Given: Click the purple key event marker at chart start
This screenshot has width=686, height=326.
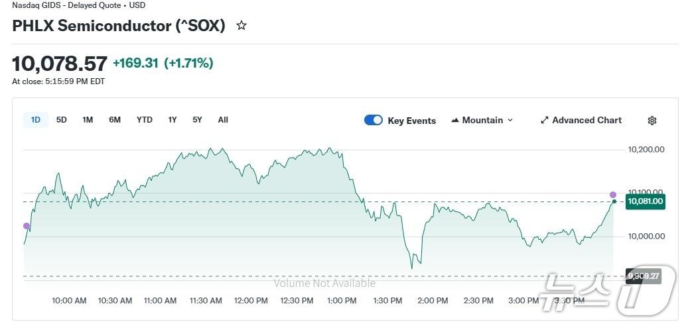Looking at the screenshot, I should tap(27, 226).
